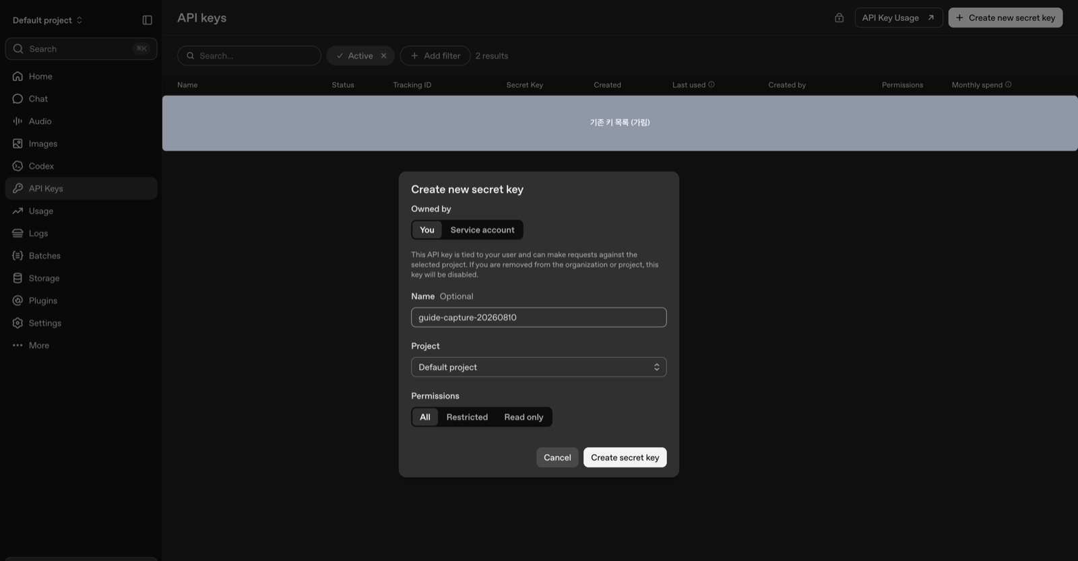Open API Key Usage link

pos(898,18)
